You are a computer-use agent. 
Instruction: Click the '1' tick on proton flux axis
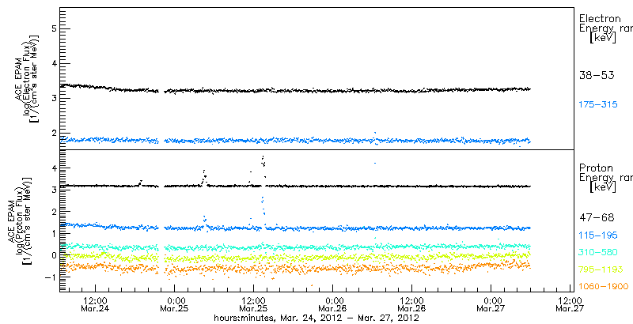tap(52, 233)
